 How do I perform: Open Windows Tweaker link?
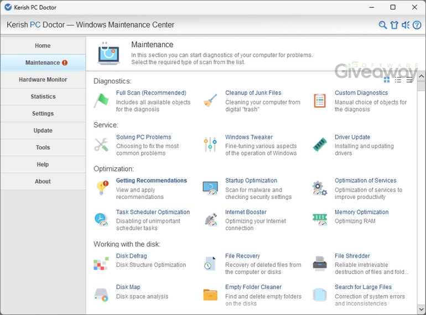point(248,137)
